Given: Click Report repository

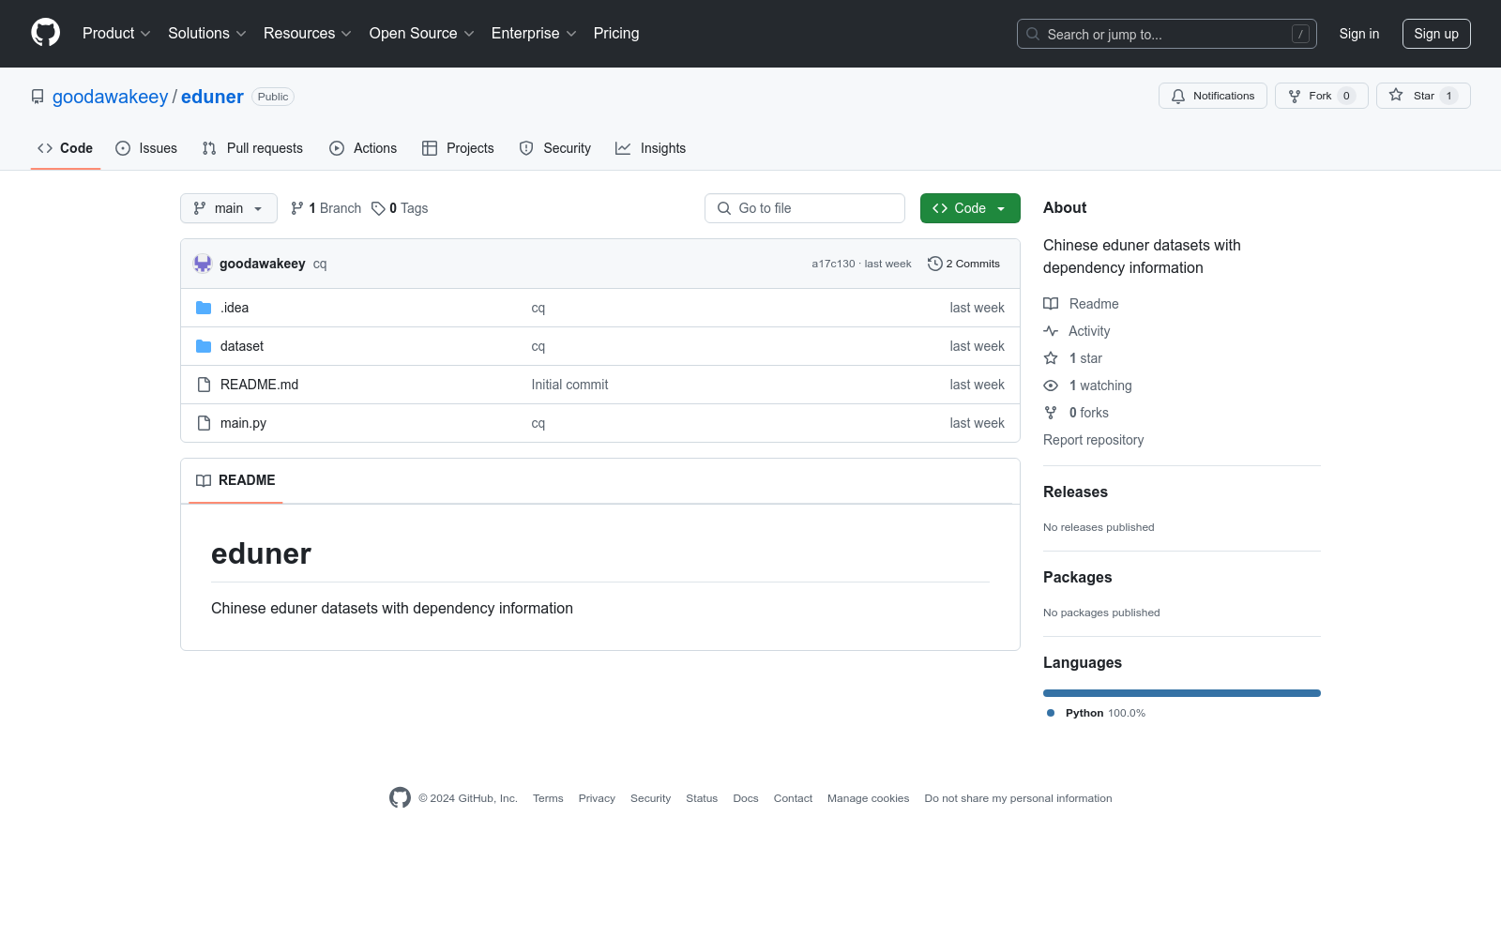Looking at the screenshot, I should pos(1093,440).
